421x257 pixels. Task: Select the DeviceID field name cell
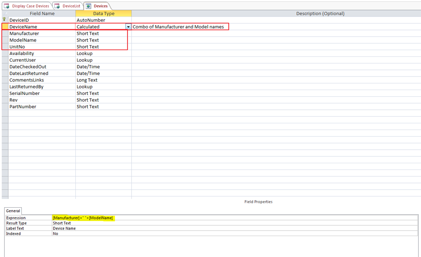pyautogui.click(x=42, y=20)
